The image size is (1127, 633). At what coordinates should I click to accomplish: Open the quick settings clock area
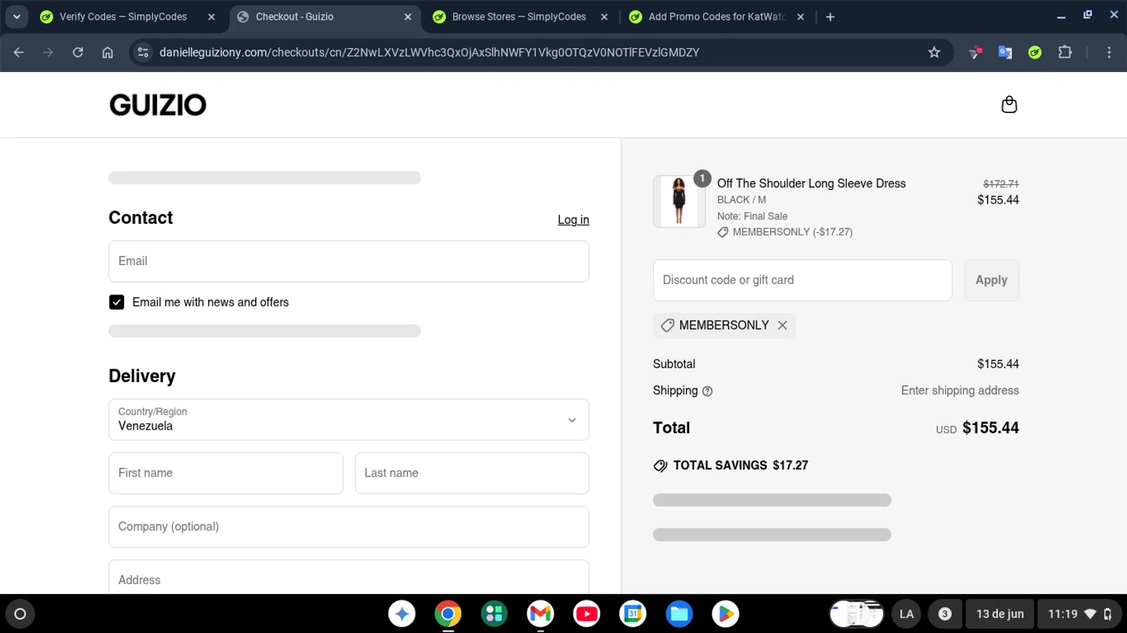1080,614
